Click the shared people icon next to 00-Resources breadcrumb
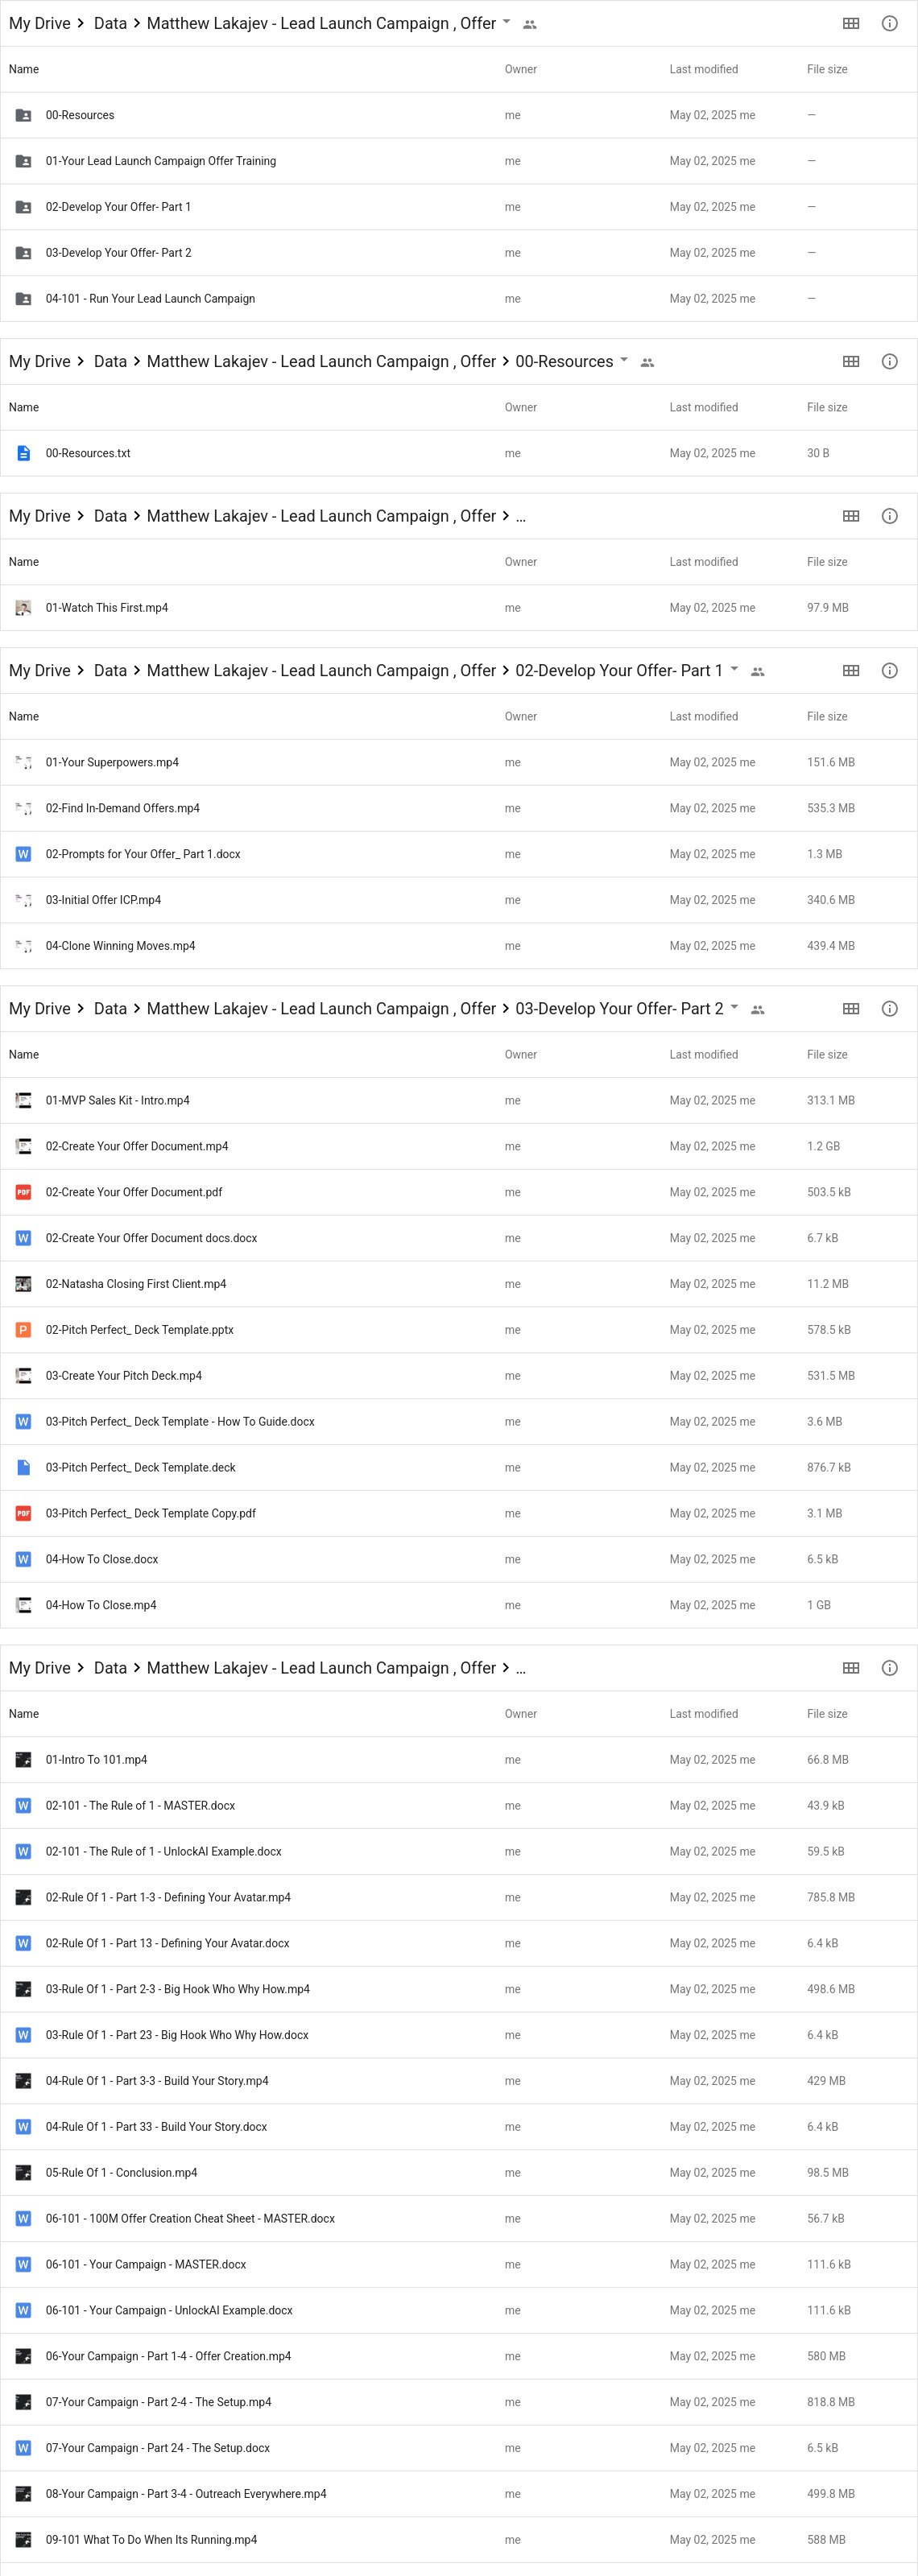This screenshot has width=918, height=2576. point(647,362)
